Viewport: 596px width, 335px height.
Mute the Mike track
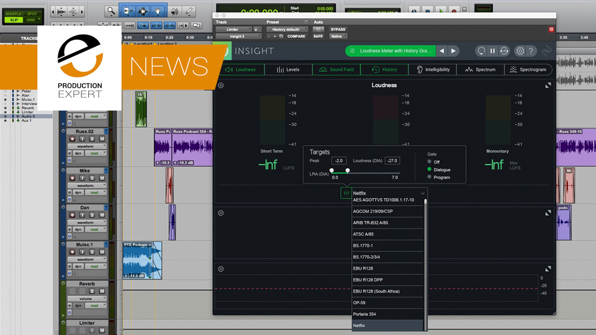(102, 178)
